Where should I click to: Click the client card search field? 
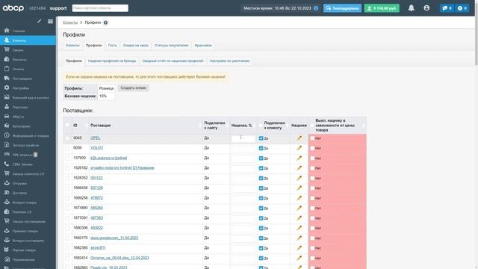click(100, 8)
